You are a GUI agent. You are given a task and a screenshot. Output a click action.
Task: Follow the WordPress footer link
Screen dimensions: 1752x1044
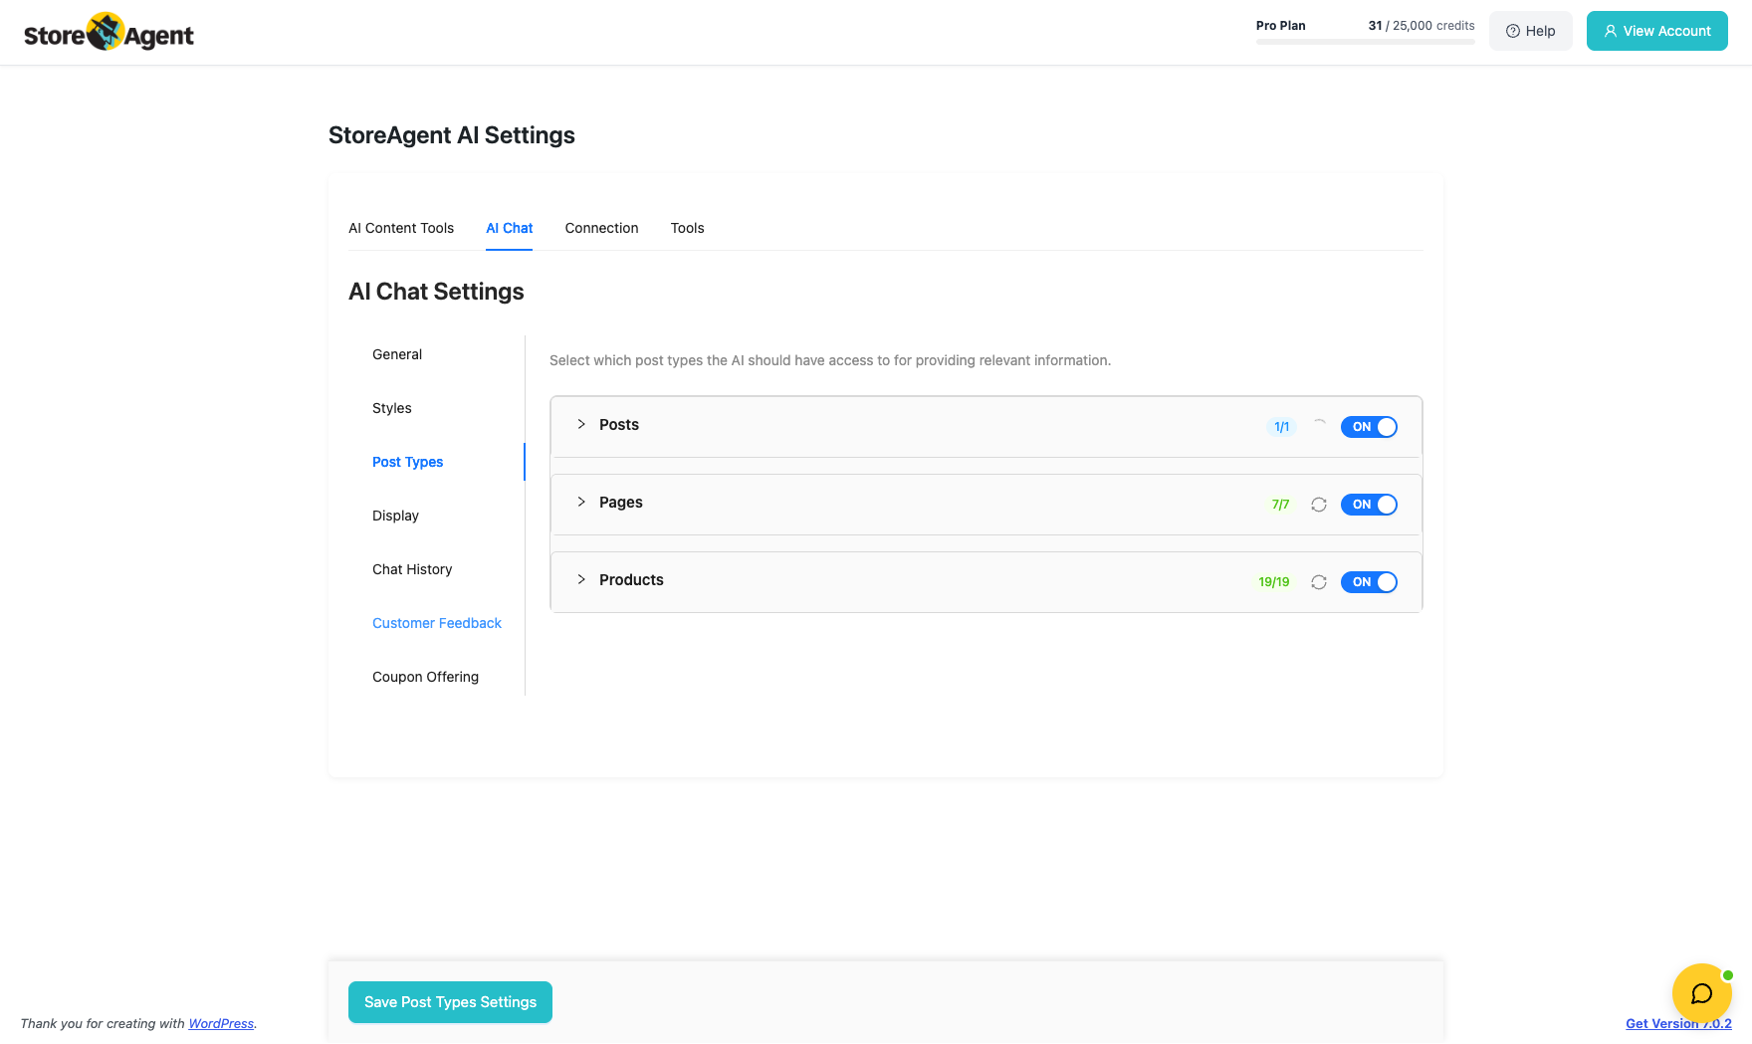coord(221,1023)
